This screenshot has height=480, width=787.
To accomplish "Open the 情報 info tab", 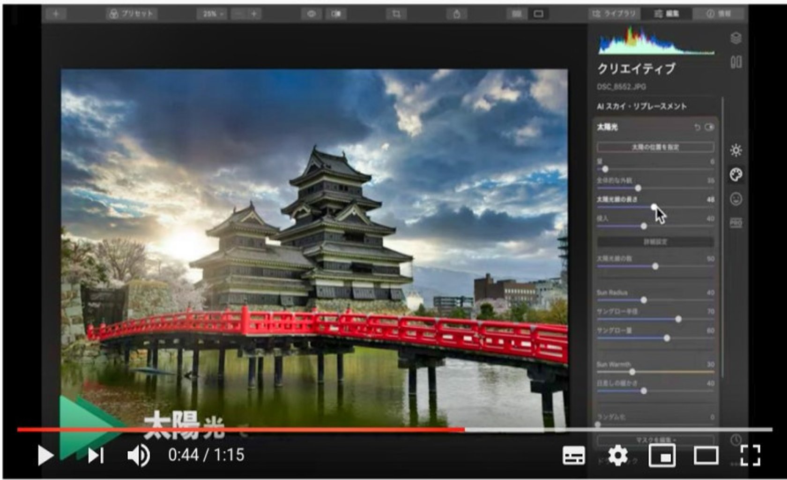I will click(719, 14).
